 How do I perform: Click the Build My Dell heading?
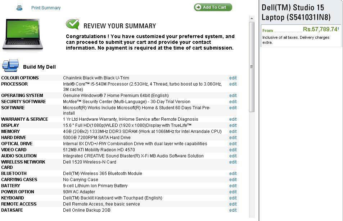pyautogui.click(x=39, y=67)
